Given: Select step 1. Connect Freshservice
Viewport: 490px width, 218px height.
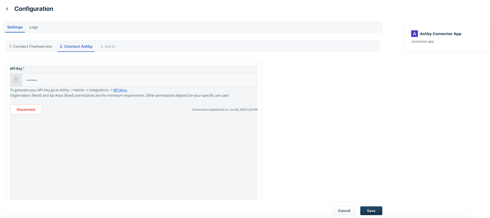Looking at the screenshot, I should click(x=31, y=47).
